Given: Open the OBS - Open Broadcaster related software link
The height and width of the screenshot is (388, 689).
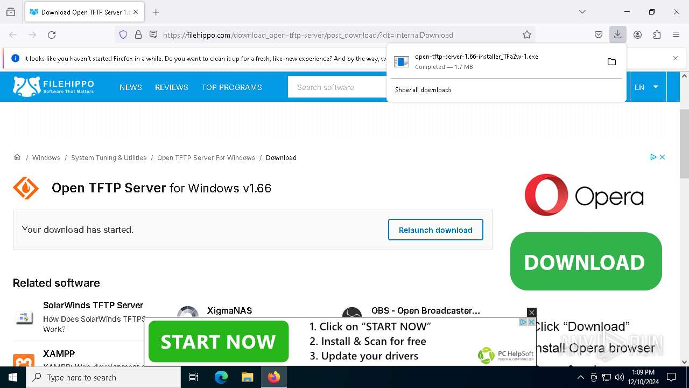Looking at the screenshot, I should 425,310.
